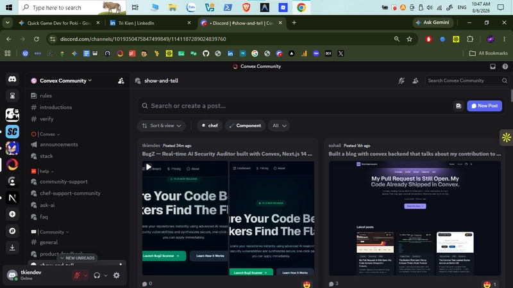Filter posts by chef tag

pyautogui.click(x=210, y=125)
